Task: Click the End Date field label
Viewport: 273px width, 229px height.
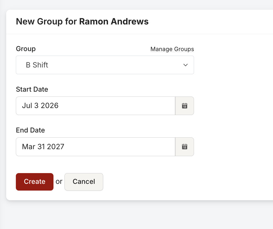Action: pos(30,130)
